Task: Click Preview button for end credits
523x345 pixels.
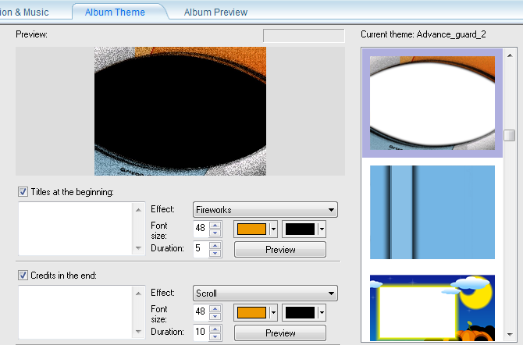Action: 280,333
